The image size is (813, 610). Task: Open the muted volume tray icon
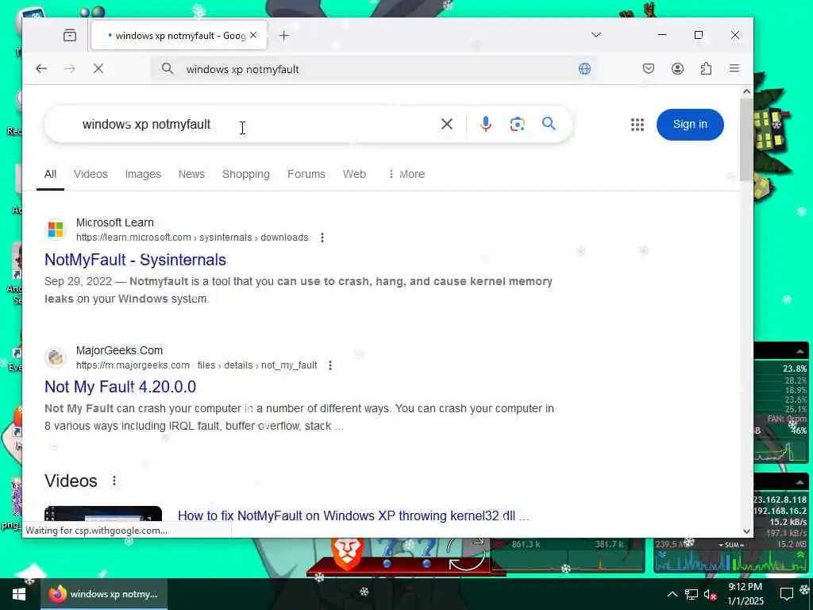point(710,594)
